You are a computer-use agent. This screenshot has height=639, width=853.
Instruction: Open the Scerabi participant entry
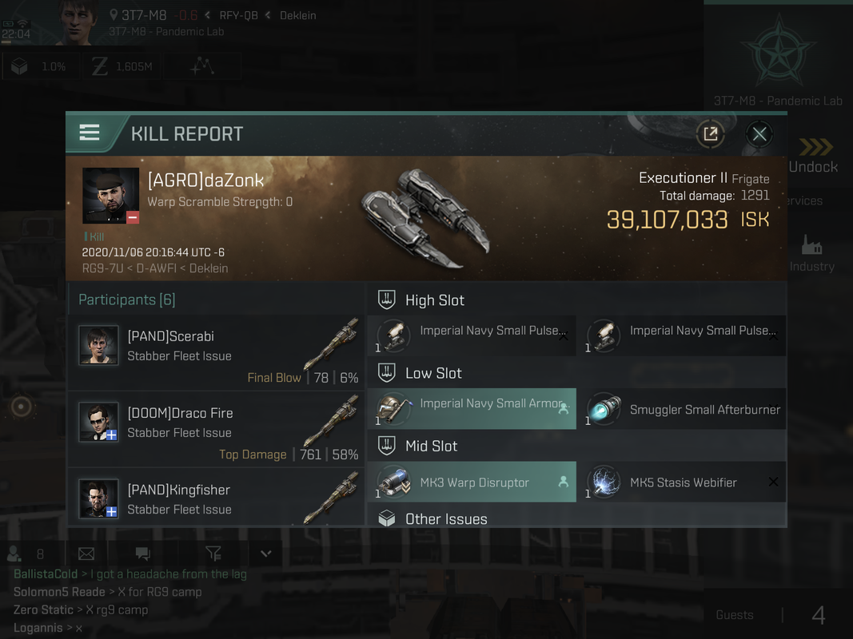coord(216,352)
